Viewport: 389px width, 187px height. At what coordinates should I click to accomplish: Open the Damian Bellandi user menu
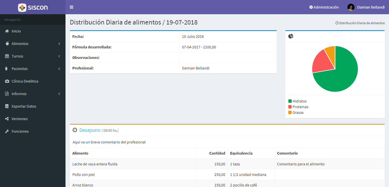[366, 7]
